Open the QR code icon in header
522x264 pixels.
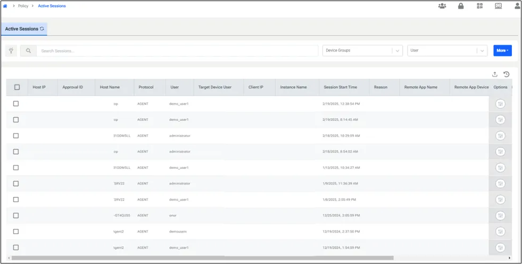point(480,6)
